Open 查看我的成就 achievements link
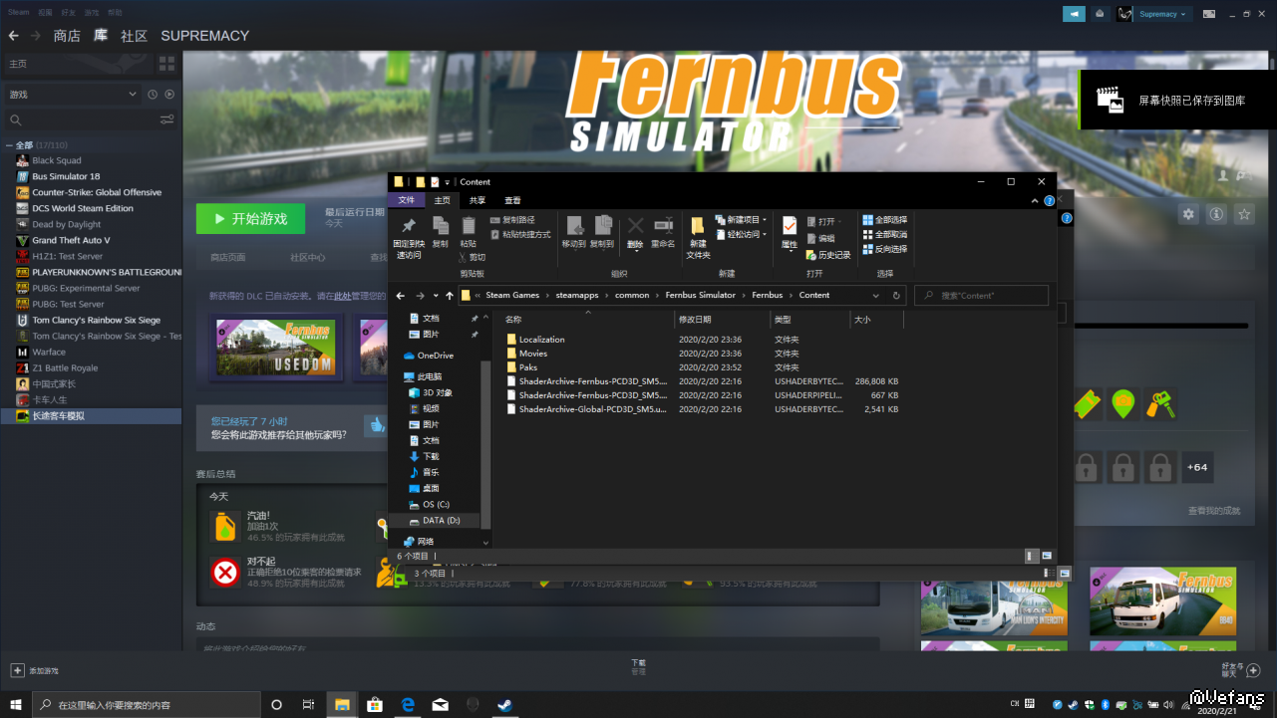 pyautogui.click(x=1214, y=511)
